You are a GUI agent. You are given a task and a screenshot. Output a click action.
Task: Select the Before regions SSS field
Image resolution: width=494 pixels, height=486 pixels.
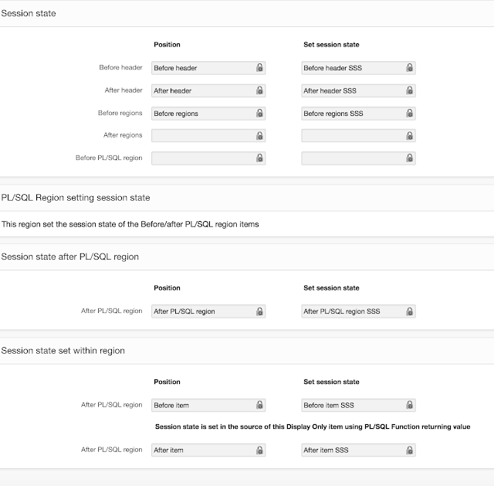[x=352, y=114]
